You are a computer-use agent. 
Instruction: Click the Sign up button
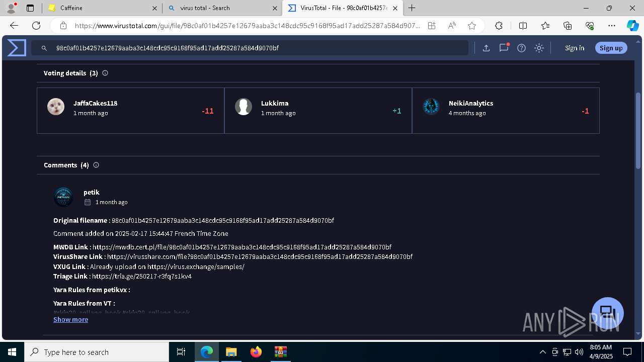[611, 48]
